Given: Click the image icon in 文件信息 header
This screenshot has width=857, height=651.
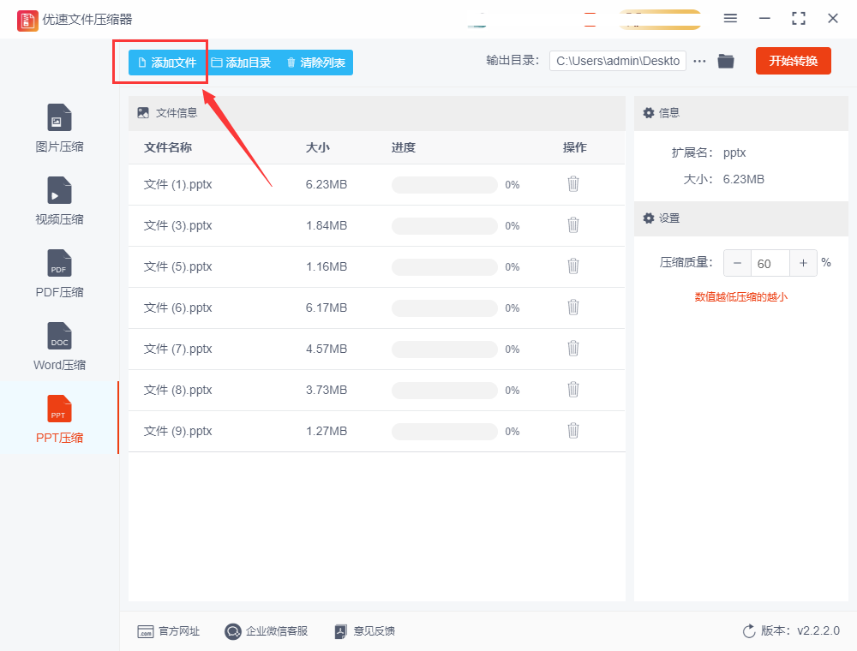Looking at the screenshot, I should (x=143, y=113).
